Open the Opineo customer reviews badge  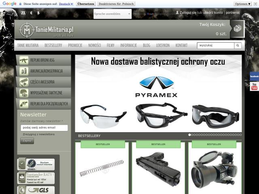(x=36, y=164)
